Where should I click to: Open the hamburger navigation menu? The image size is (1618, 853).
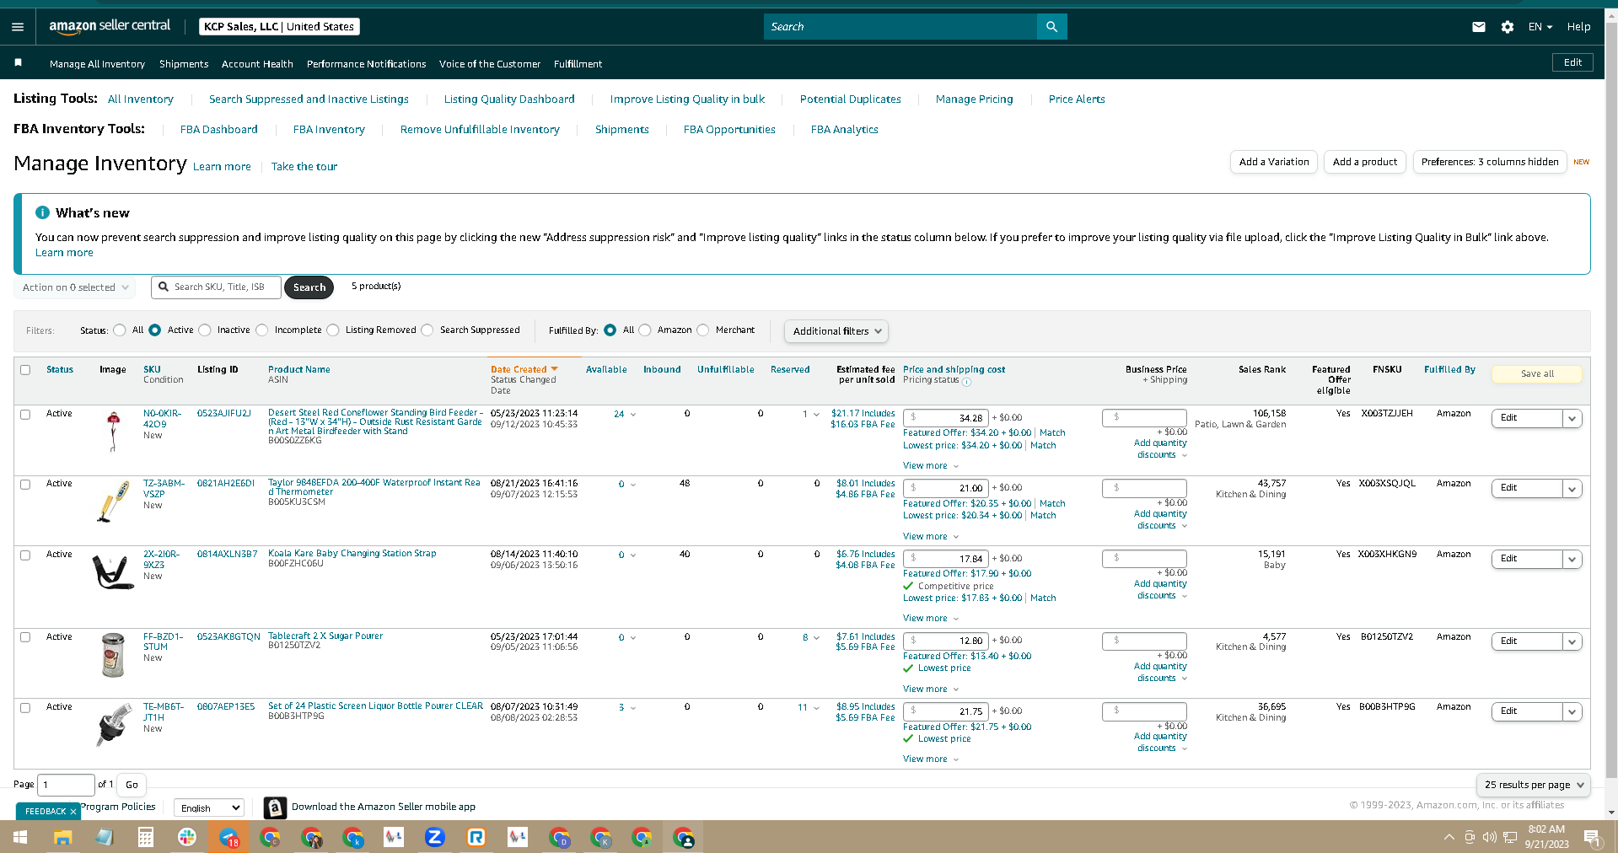pos(18,27)
